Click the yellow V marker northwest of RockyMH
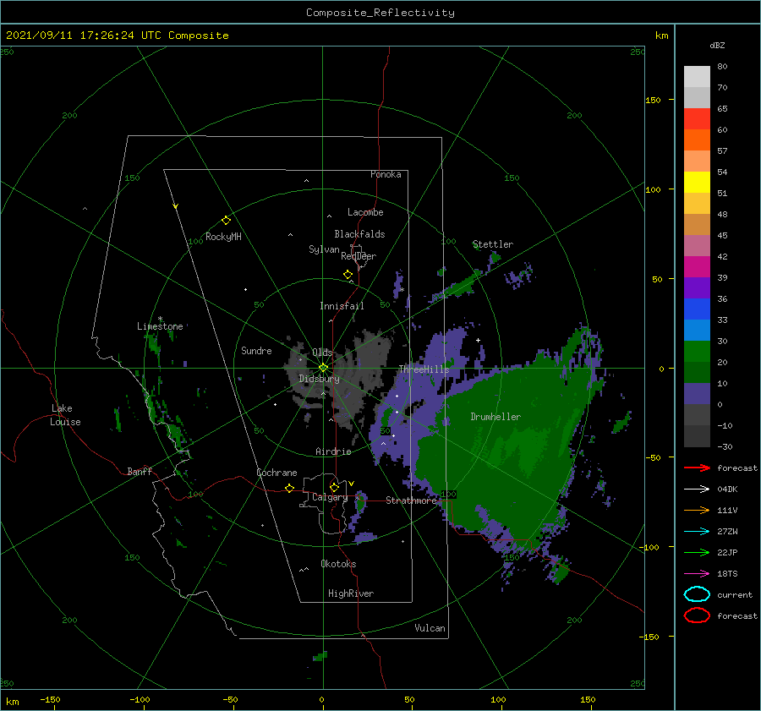This screenshot has width=761, height=711. coord(176,206)
